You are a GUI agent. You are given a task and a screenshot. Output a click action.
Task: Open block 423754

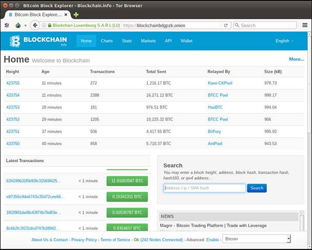[13, 95]
